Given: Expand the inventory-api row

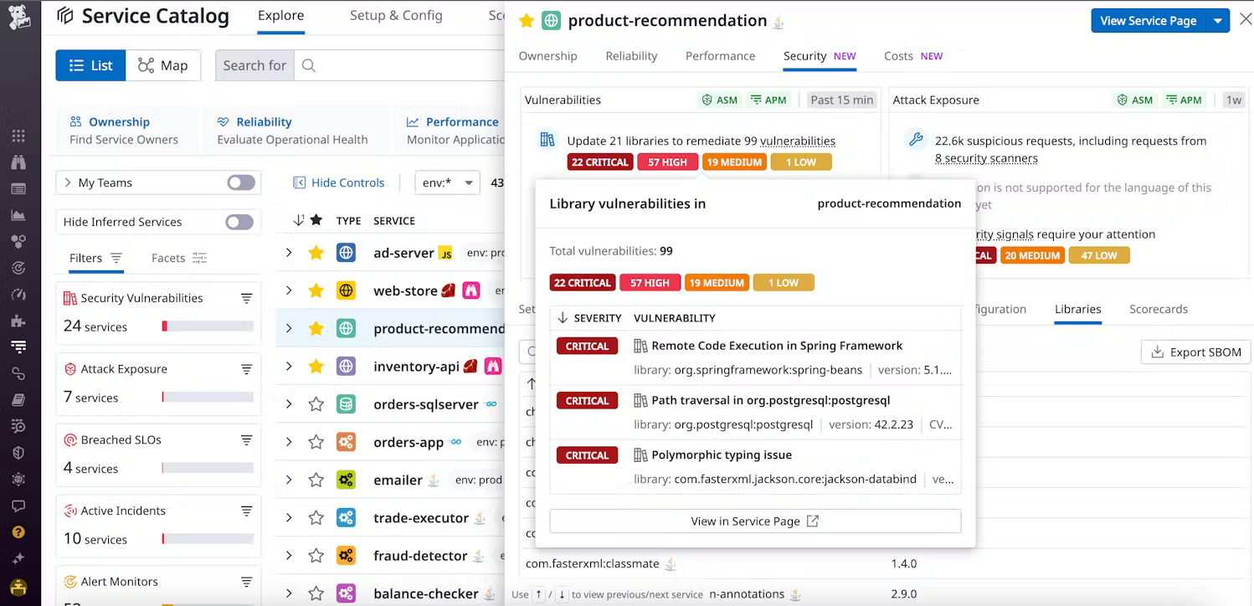Looking at the screenshot, I should pos(289,366).
